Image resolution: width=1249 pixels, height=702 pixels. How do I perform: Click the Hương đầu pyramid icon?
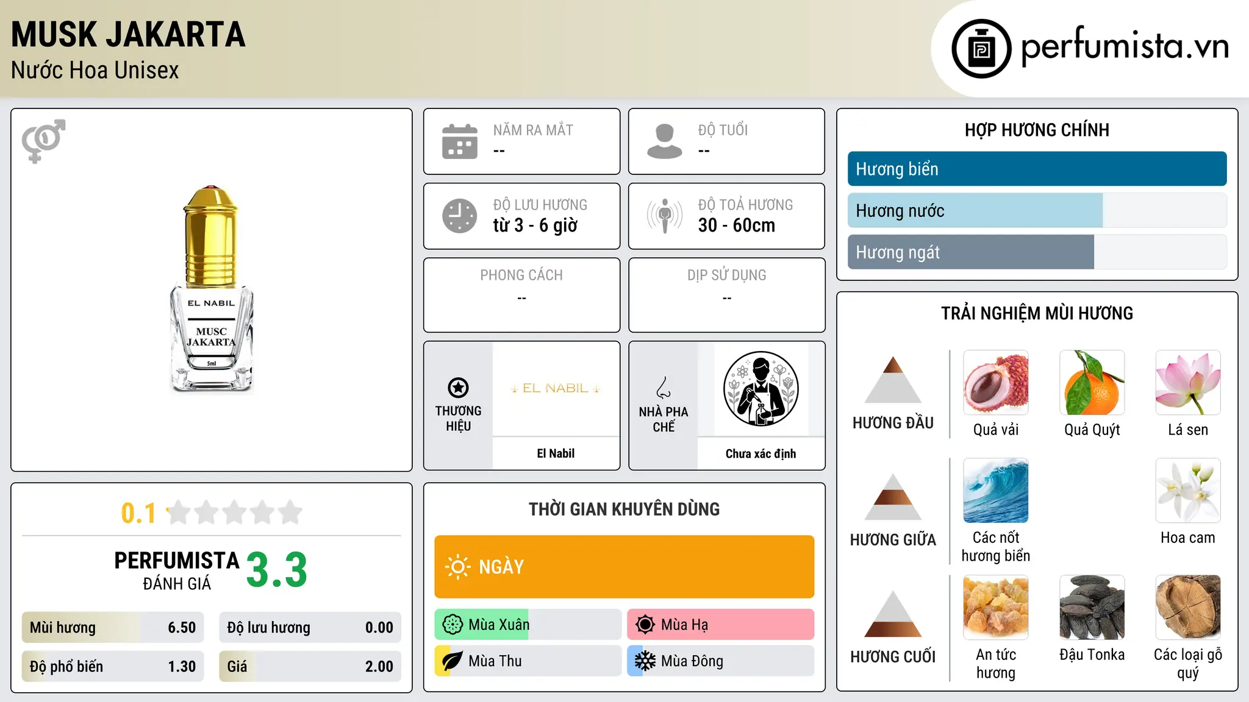point(893,380)
